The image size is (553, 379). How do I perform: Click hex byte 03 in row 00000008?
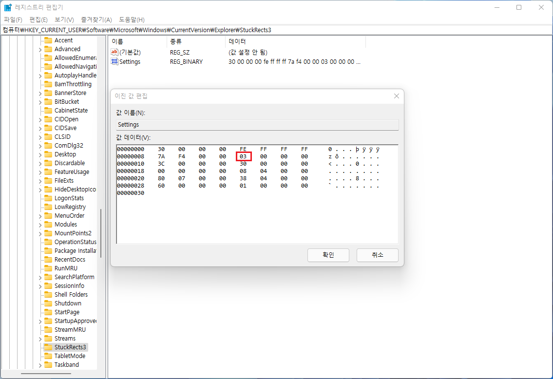pos(243,156)
